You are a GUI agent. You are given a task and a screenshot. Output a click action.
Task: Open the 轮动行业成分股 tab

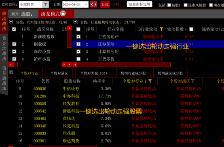pos(133,73)
